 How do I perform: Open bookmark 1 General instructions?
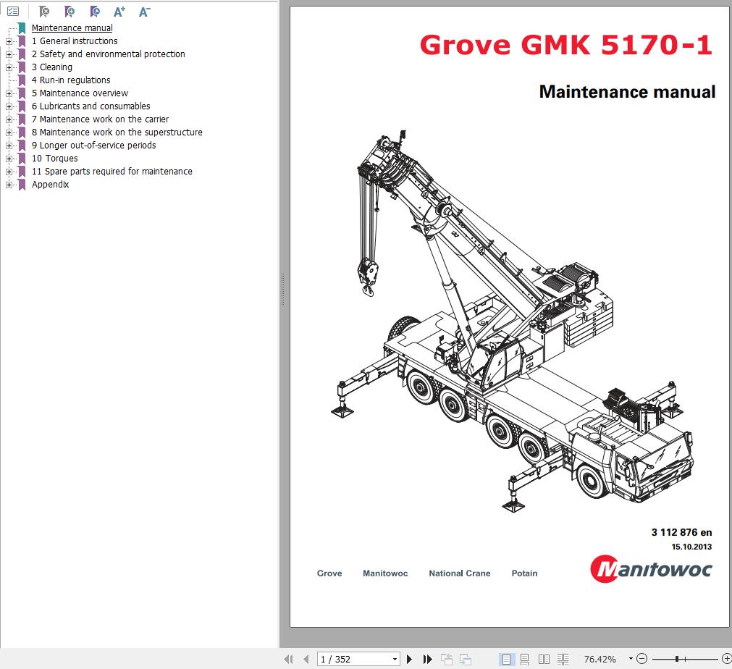(x=75, y=41)
